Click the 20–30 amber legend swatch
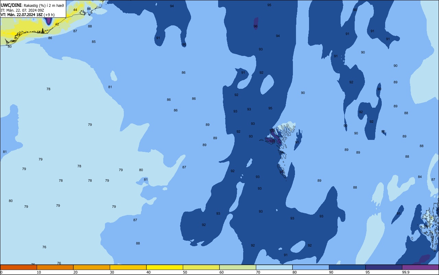This screenshot has height=275, width=439. 92,267
